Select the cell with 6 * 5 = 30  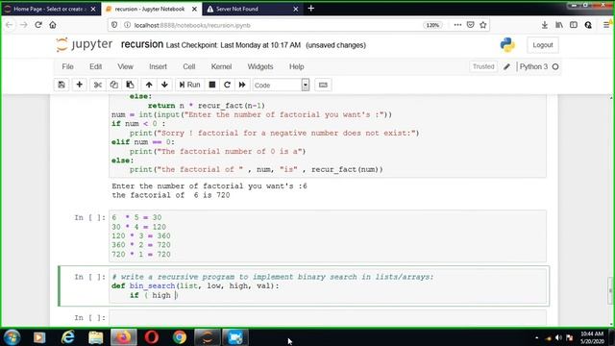[x=328, y=235]
